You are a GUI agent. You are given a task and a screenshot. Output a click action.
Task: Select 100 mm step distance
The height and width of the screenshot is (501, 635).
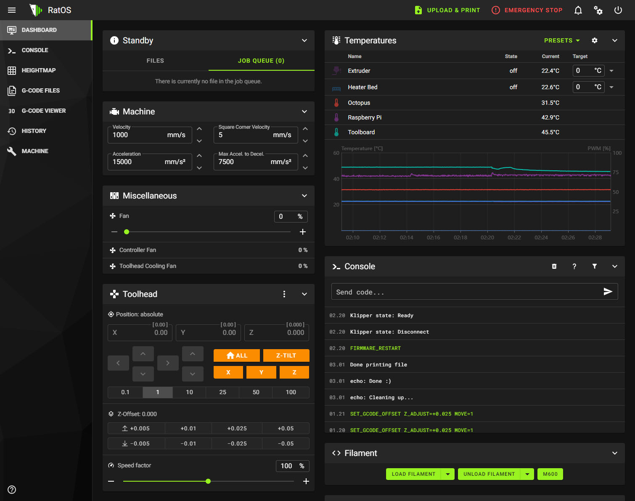point(291,392)
